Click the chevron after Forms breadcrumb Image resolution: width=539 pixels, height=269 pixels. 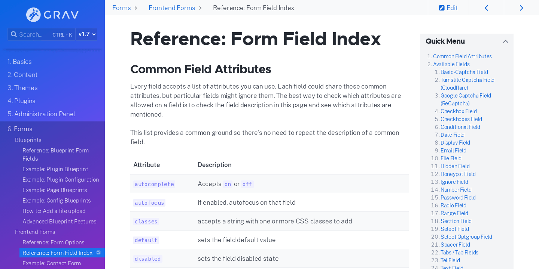click(135, 8)
